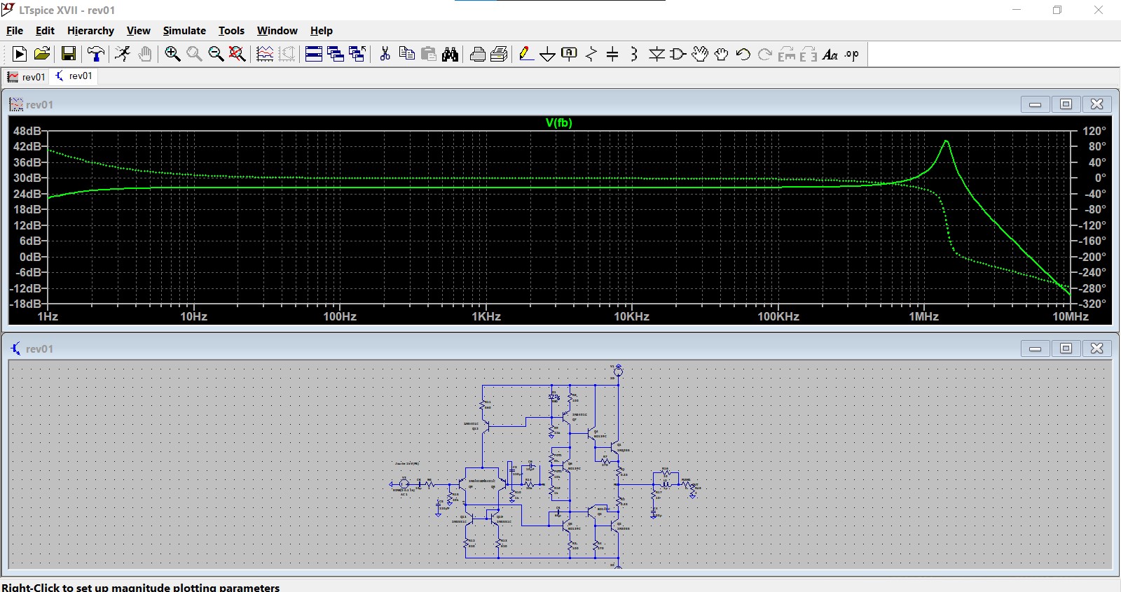
Task: Open the View menu
Action: [x=138, y=31]
